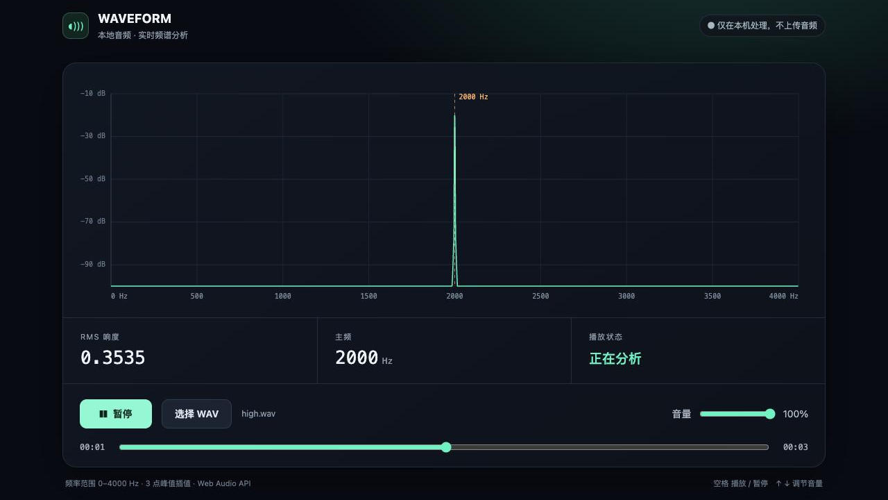The height and width of the screenshot is (500, 888).
Task: Click the −10 dB axis label
Action: pos(93,93)
